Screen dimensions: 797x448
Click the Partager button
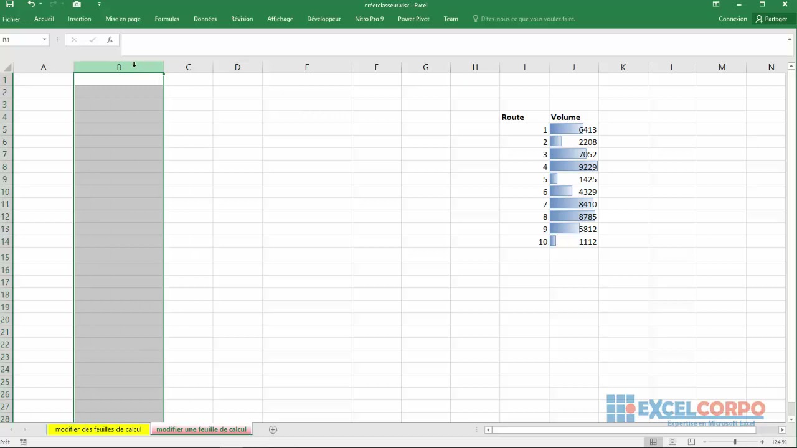click(771, 19)
